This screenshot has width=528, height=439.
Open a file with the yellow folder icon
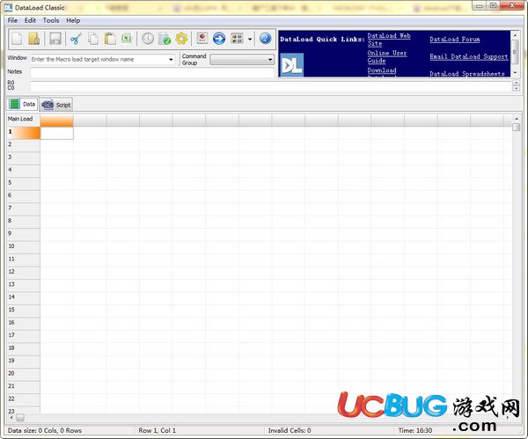pyautogui.click(x=34, y=39)
